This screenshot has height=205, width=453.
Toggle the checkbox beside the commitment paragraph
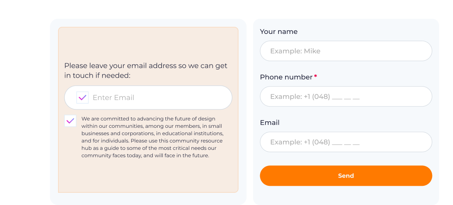click(70, 121)
